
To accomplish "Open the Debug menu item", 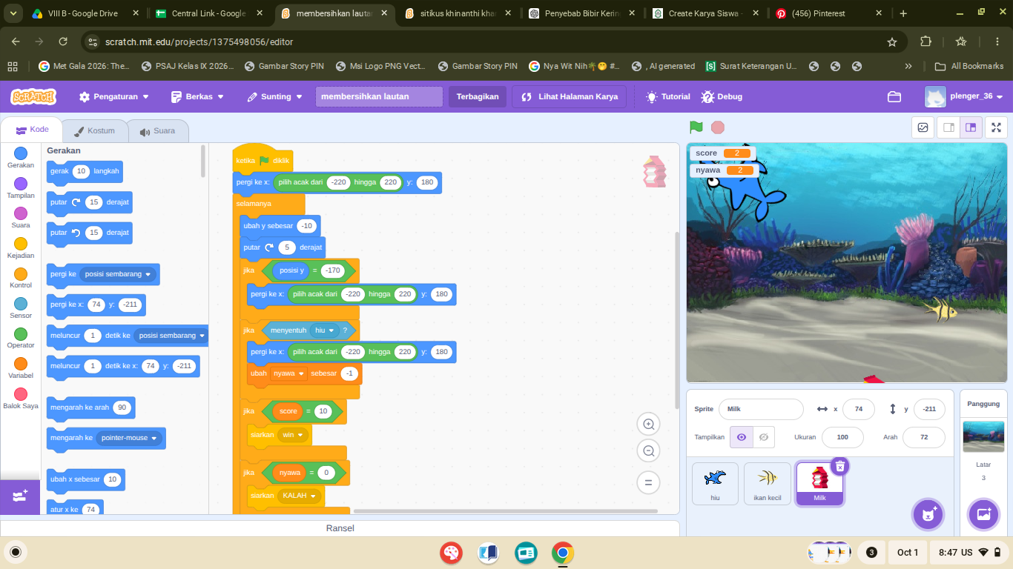I will 722,97.
